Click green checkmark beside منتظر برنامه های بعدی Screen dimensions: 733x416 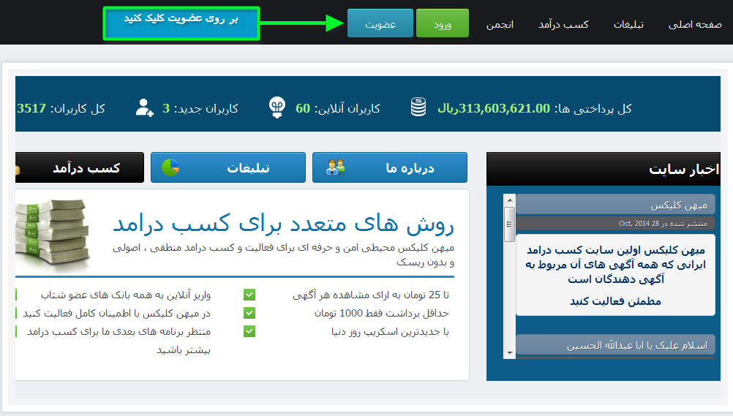click(x=249, y=331)
